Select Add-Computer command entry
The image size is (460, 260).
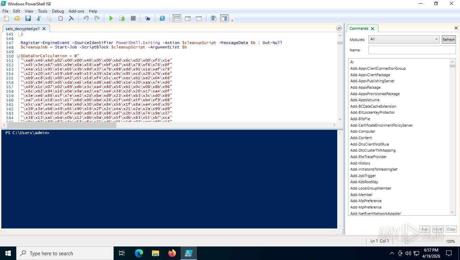[363, 131]
